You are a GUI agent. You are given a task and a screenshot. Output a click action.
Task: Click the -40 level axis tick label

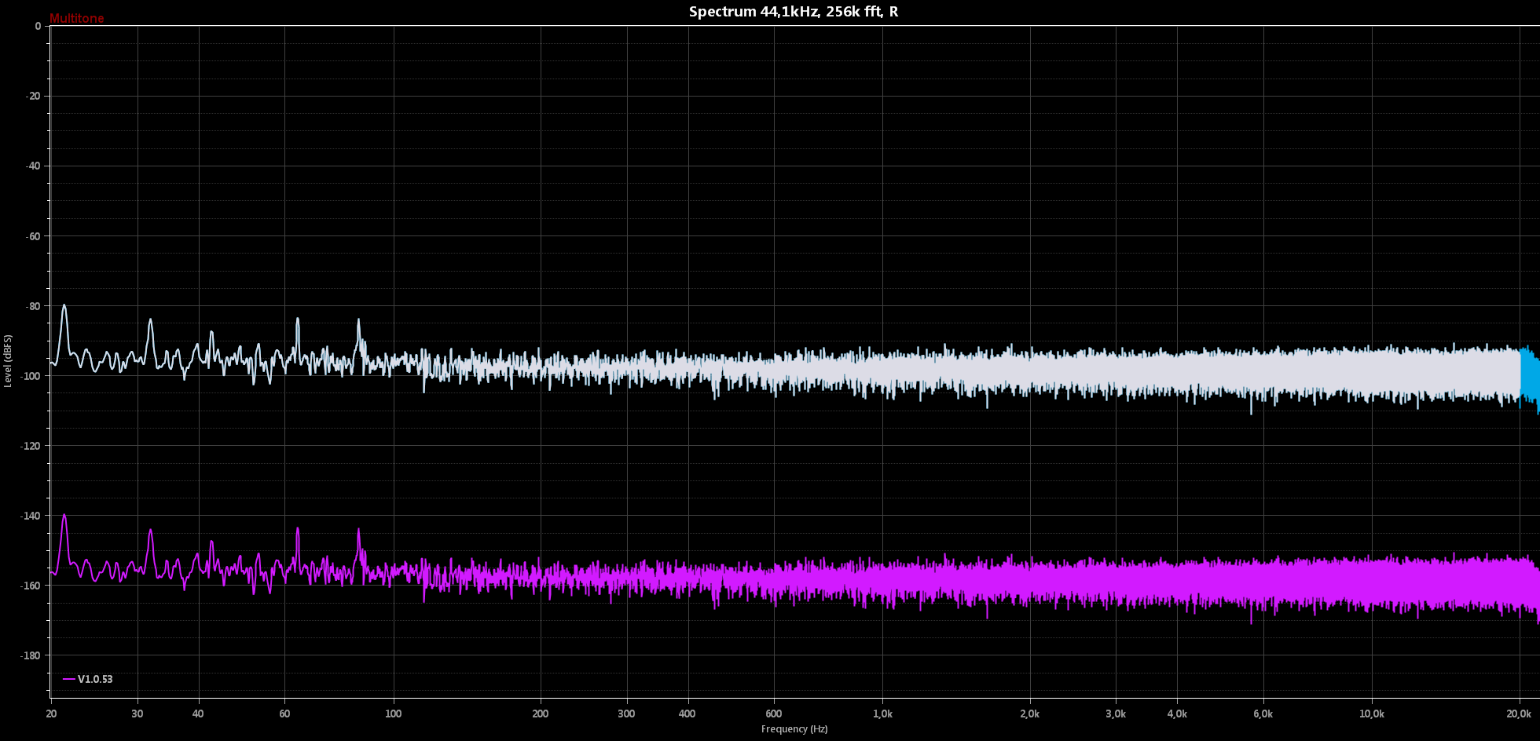(33, 166)
